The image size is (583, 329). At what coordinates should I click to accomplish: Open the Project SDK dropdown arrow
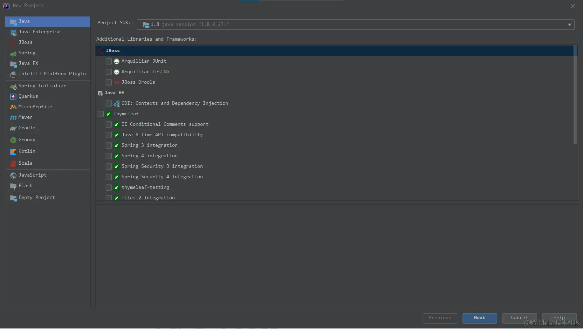click(569, 25)
